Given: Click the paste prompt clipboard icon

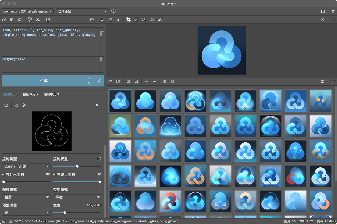Looking at the screenshot, I should (12, 20).
